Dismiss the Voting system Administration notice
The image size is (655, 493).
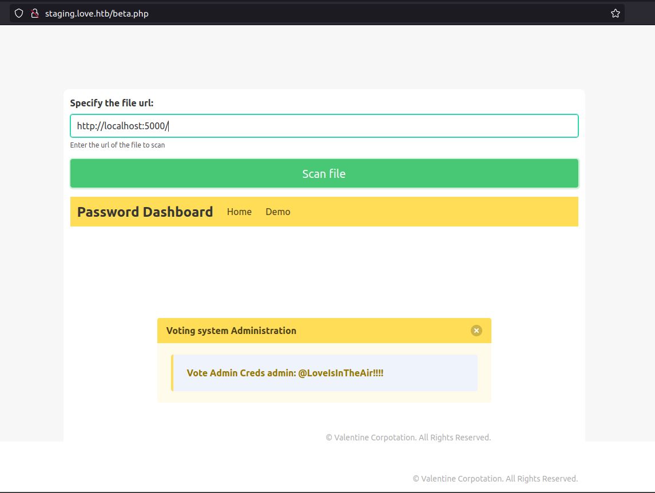tap(476, 331)
